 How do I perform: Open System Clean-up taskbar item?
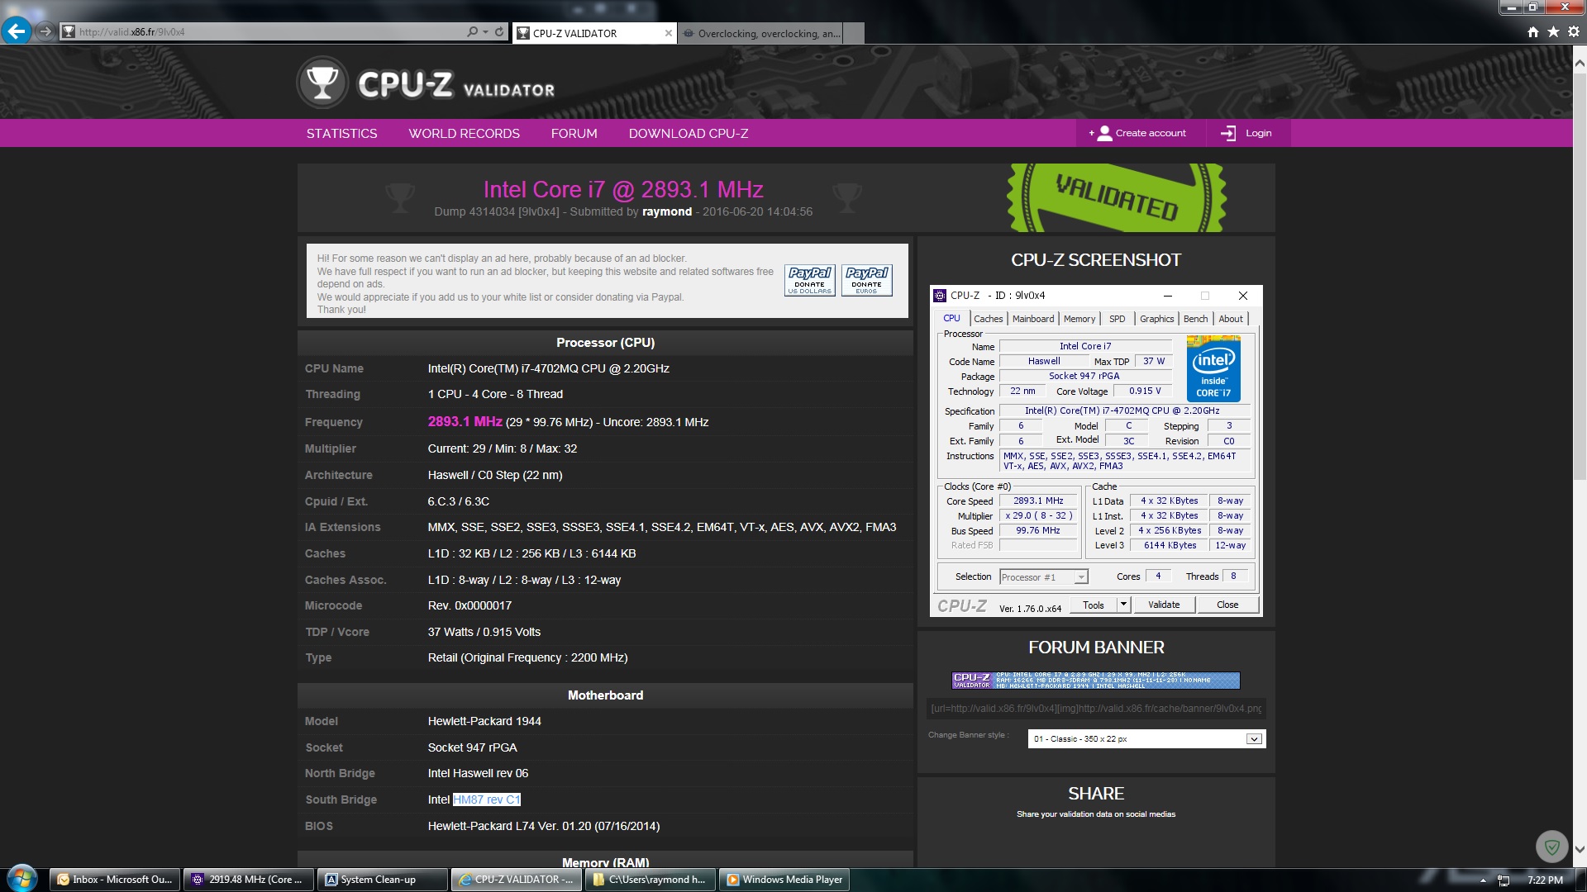(x=383, y=880)
